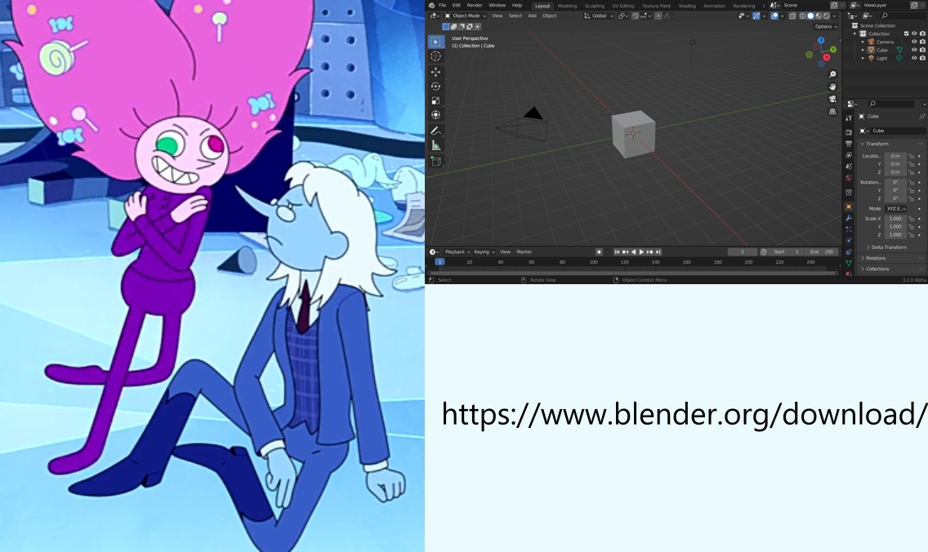Hide Light using its eye icon

pyautogui.click(x=914, y=58)
